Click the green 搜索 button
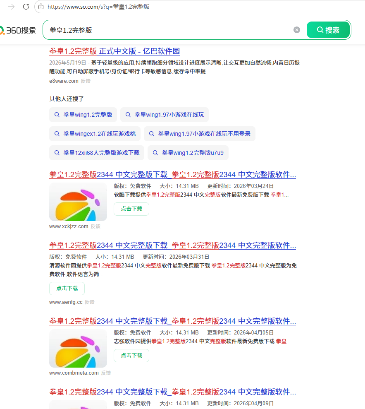 (328, 30)
